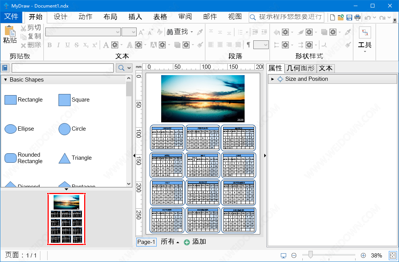Click the shape style eyedropper icon
399x262 pixels.
pos(348,32)
